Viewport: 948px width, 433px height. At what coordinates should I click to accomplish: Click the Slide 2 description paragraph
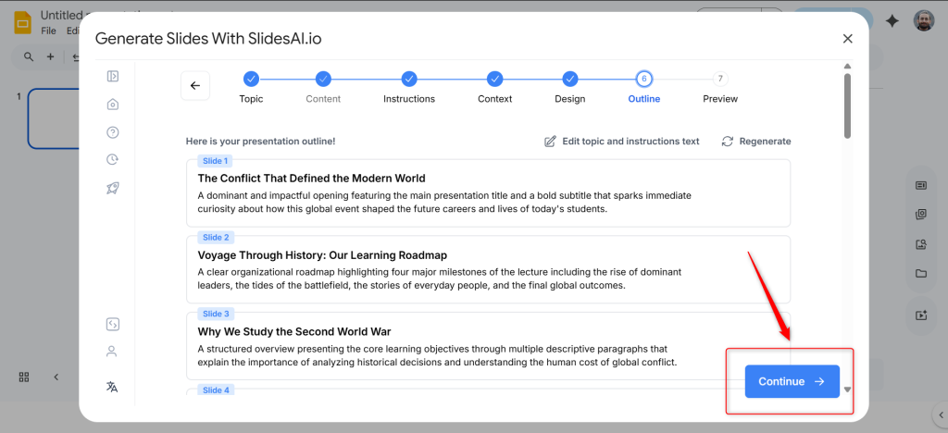440,278
